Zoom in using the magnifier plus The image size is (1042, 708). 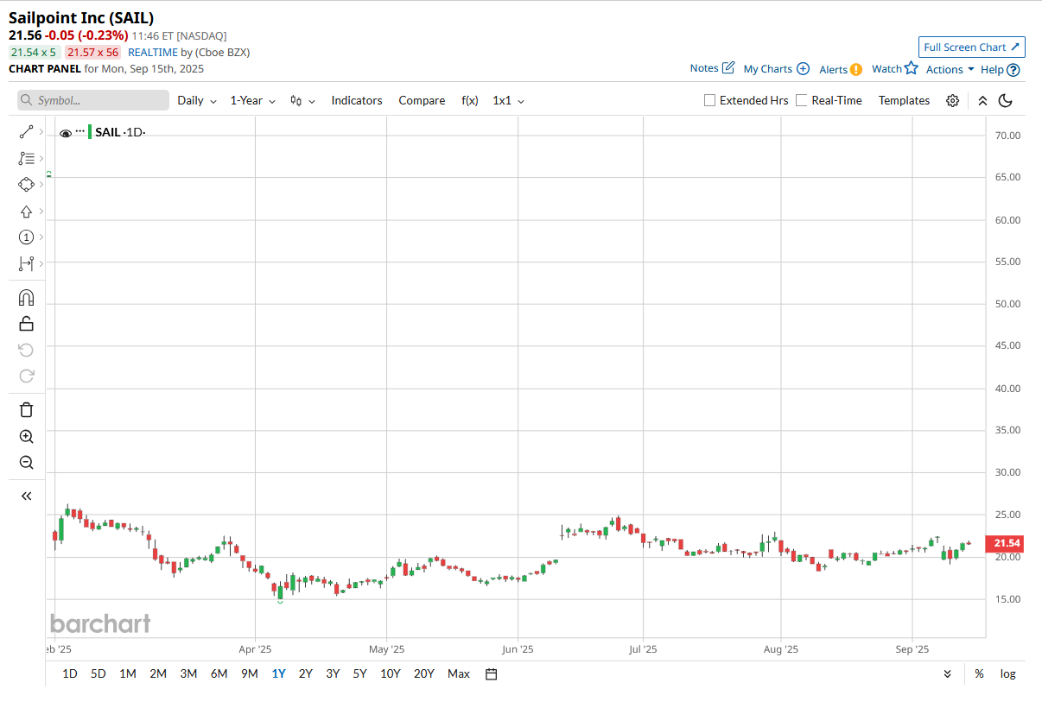[x=26, y=437]
